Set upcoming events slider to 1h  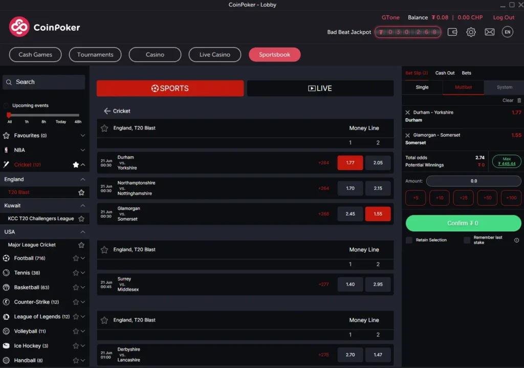coord(27,122)
